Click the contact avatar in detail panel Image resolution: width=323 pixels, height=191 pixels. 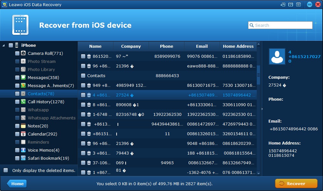(x=277, y=56)
